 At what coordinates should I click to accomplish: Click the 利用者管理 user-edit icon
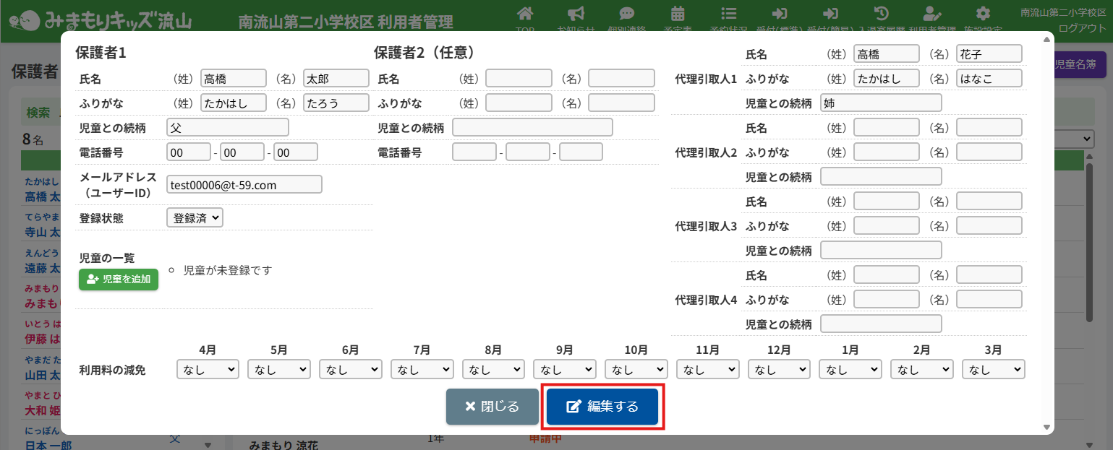click(x=931, y=14)
